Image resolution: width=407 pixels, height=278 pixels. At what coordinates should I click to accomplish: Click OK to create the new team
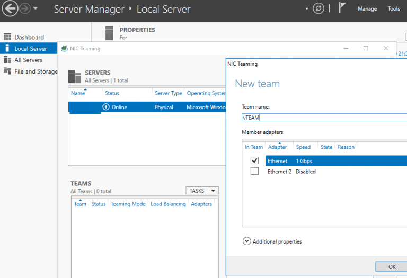point(392,266)
